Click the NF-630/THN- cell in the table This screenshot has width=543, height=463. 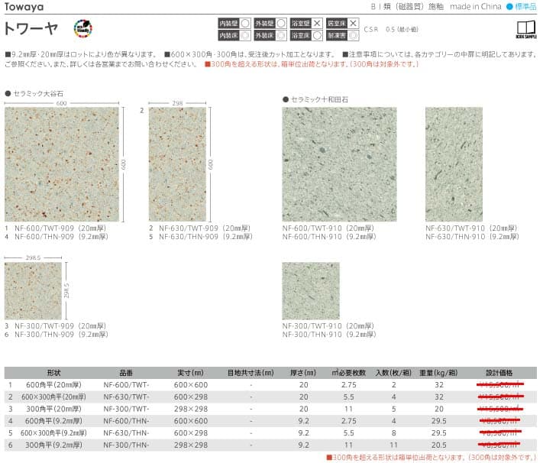(126, 433)
